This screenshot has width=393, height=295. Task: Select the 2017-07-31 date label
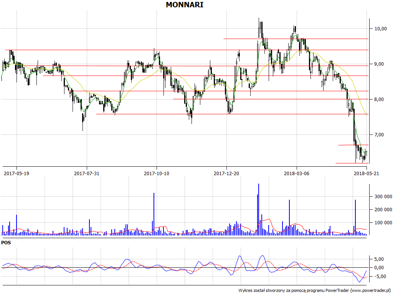click(87, 173)
